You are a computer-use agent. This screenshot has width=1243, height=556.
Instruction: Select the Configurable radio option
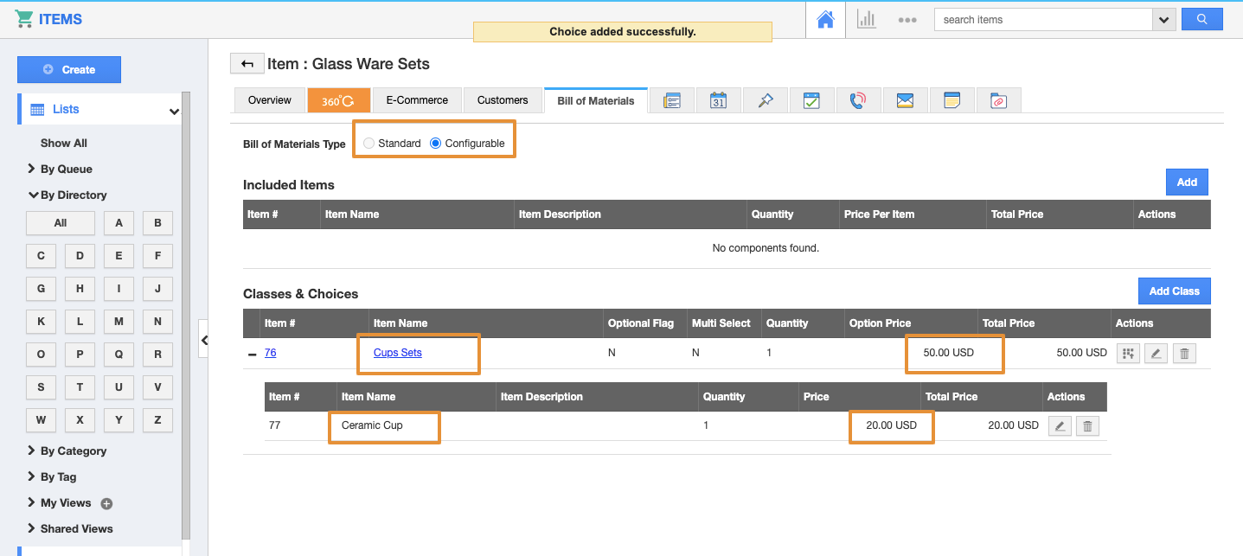[436, 144]
